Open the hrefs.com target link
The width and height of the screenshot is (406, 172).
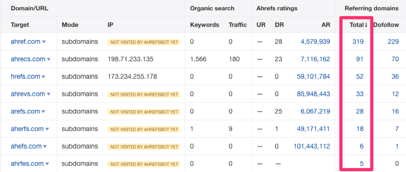click(25, 76)
